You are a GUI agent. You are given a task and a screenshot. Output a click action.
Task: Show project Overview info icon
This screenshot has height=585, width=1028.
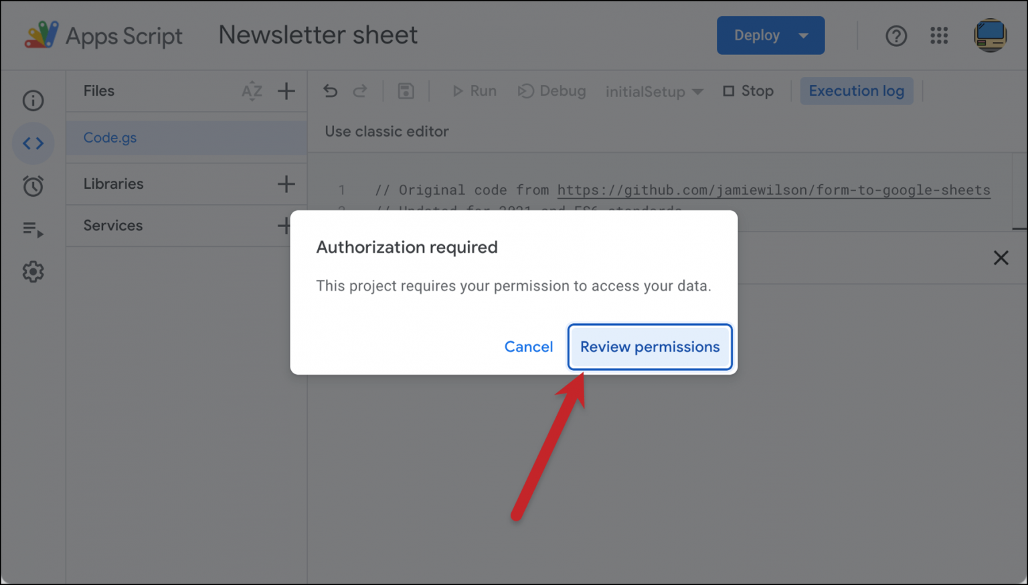(x=33, y=100)
